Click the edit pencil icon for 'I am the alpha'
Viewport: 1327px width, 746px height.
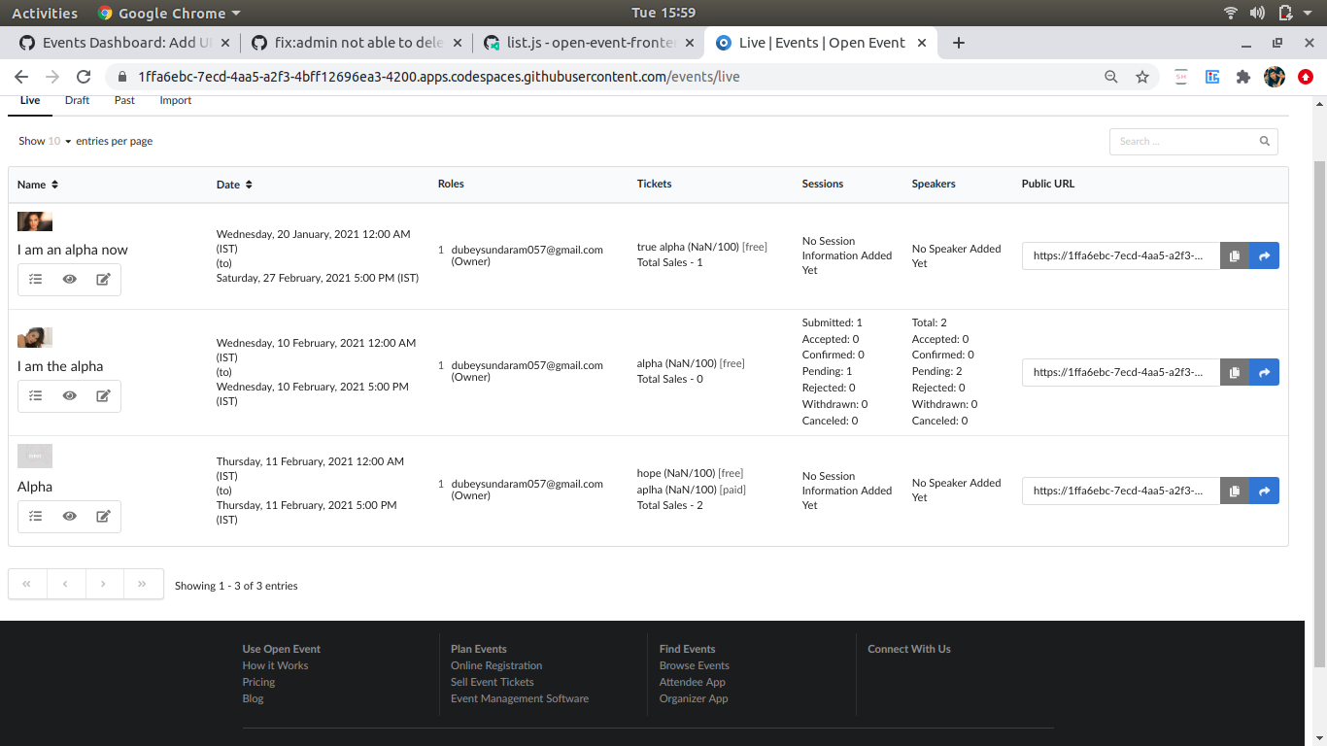[x=103, y=395]
